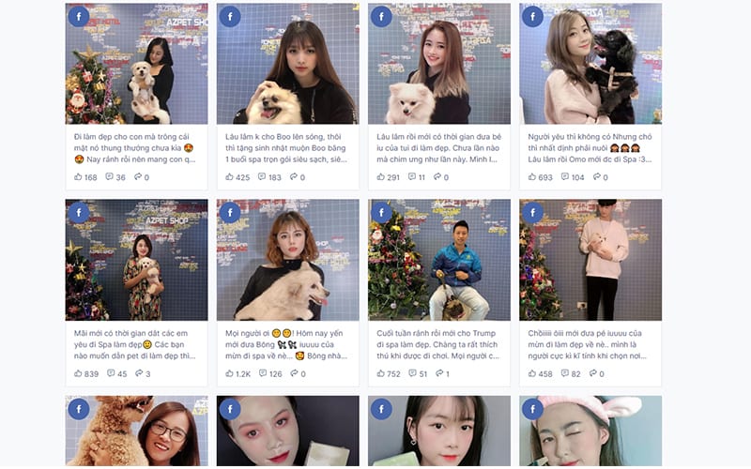Click Facebook badge on the Trump dog post
Viewport: 751px width, 469px height.
[381, 213]
